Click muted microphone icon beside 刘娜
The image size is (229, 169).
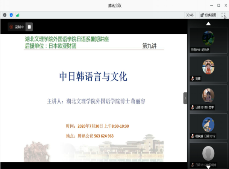193,79
